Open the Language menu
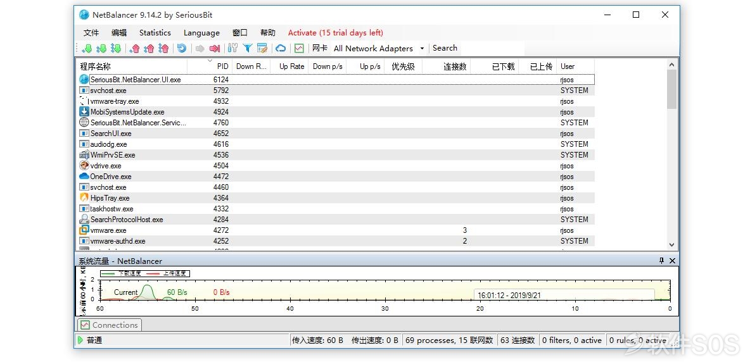 click(x=201, y=33)
